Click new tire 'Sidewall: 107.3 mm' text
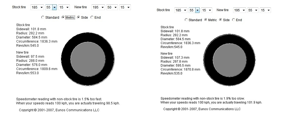The image size is (282, 117). [175, 57]
